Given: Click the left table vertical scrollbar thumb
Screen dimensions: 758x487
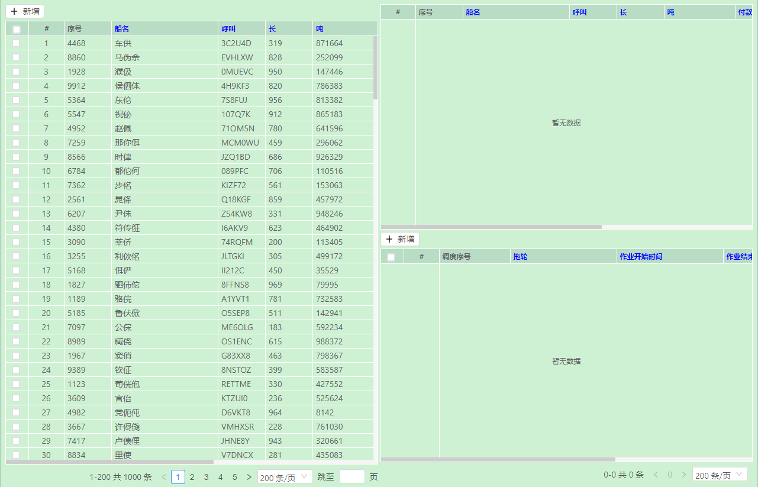Looking at the screenshot, I should [376, 68].
